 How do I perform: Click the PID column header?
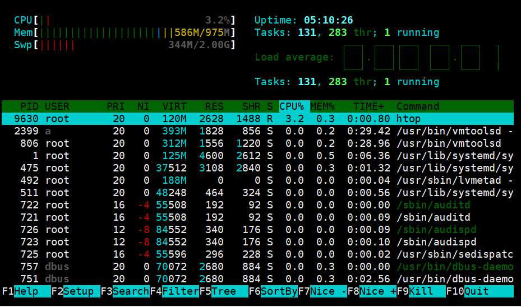29,106
